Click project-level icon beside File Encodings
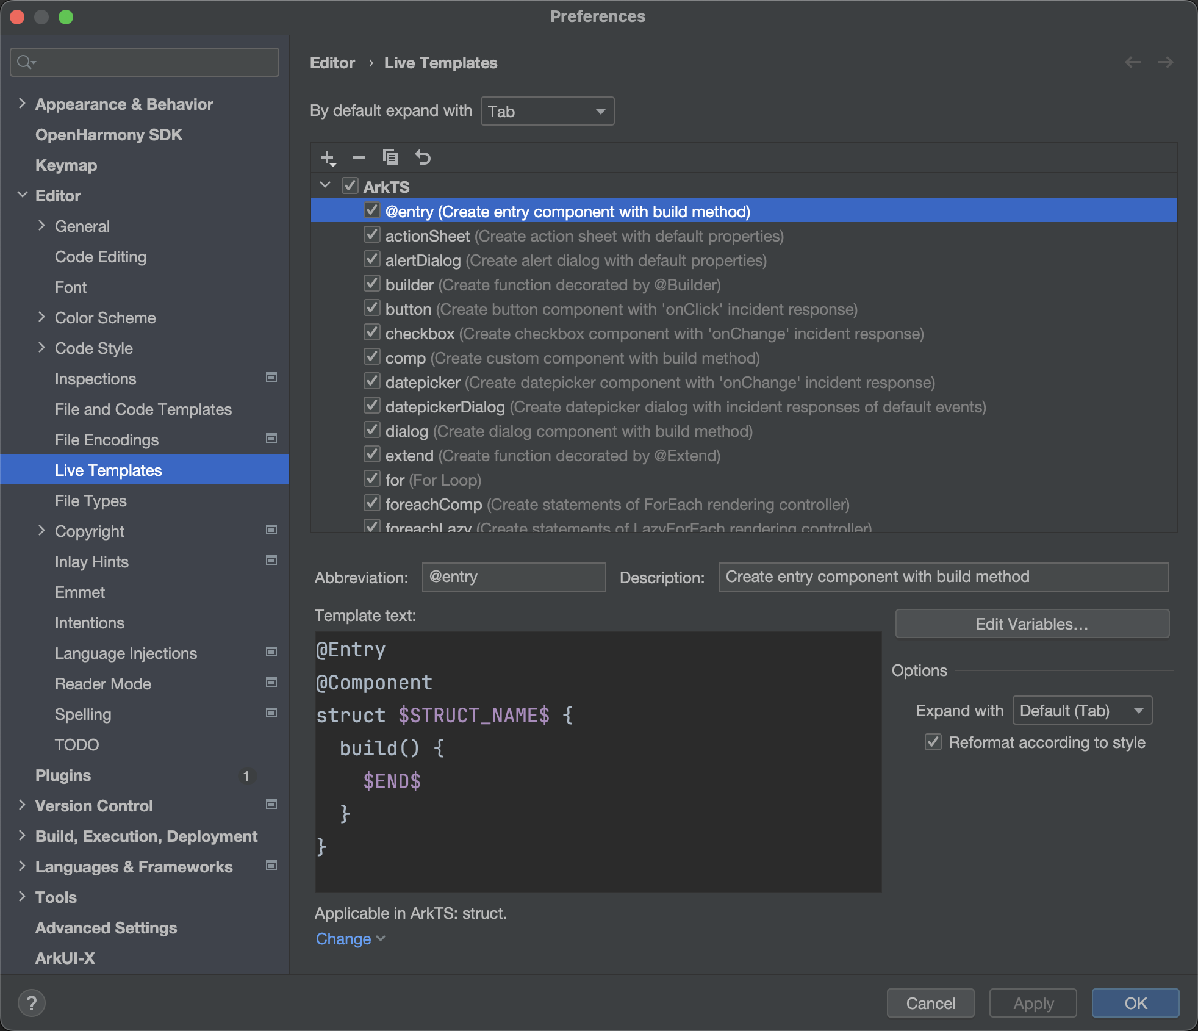 (x=271, y=439)
